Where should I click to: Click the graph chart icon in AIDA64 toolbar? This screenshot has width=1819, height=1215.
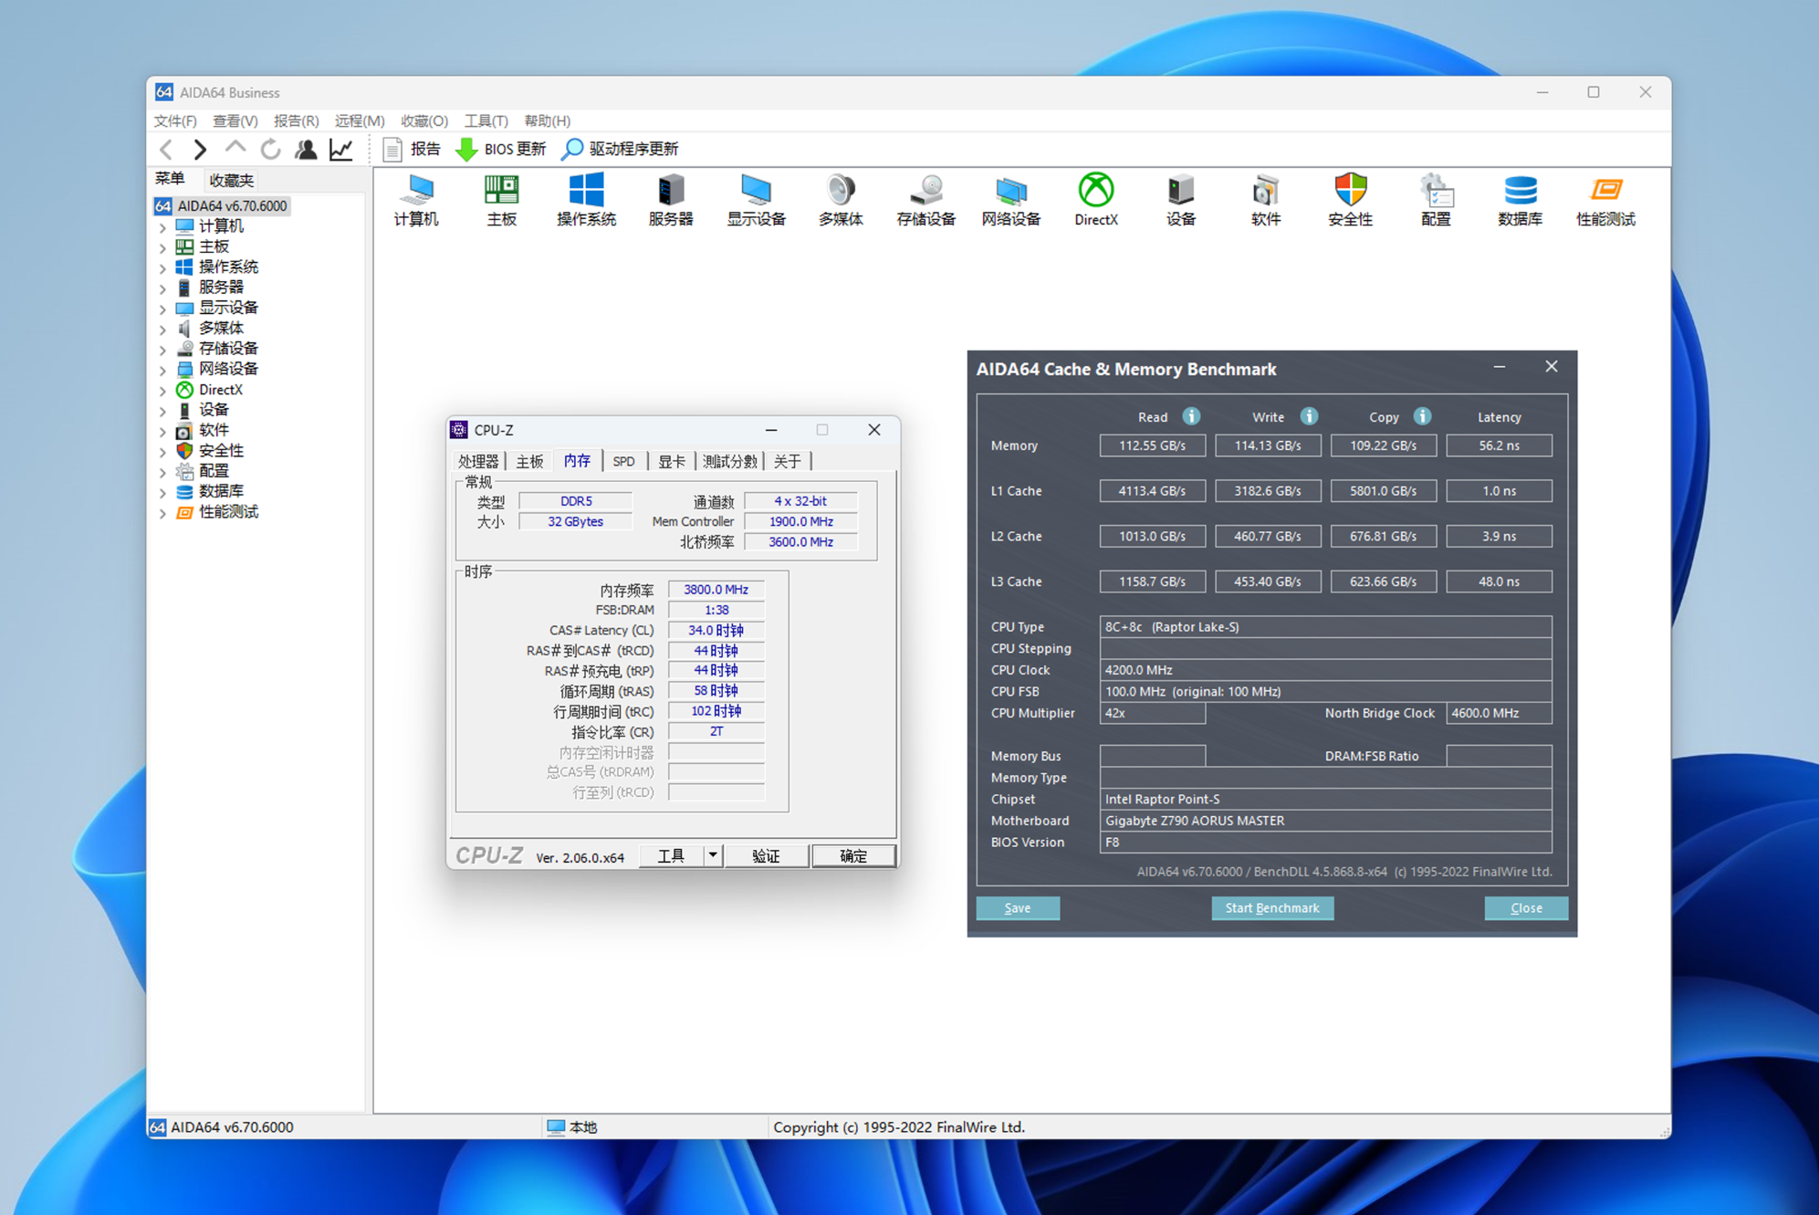click(341, 149)
